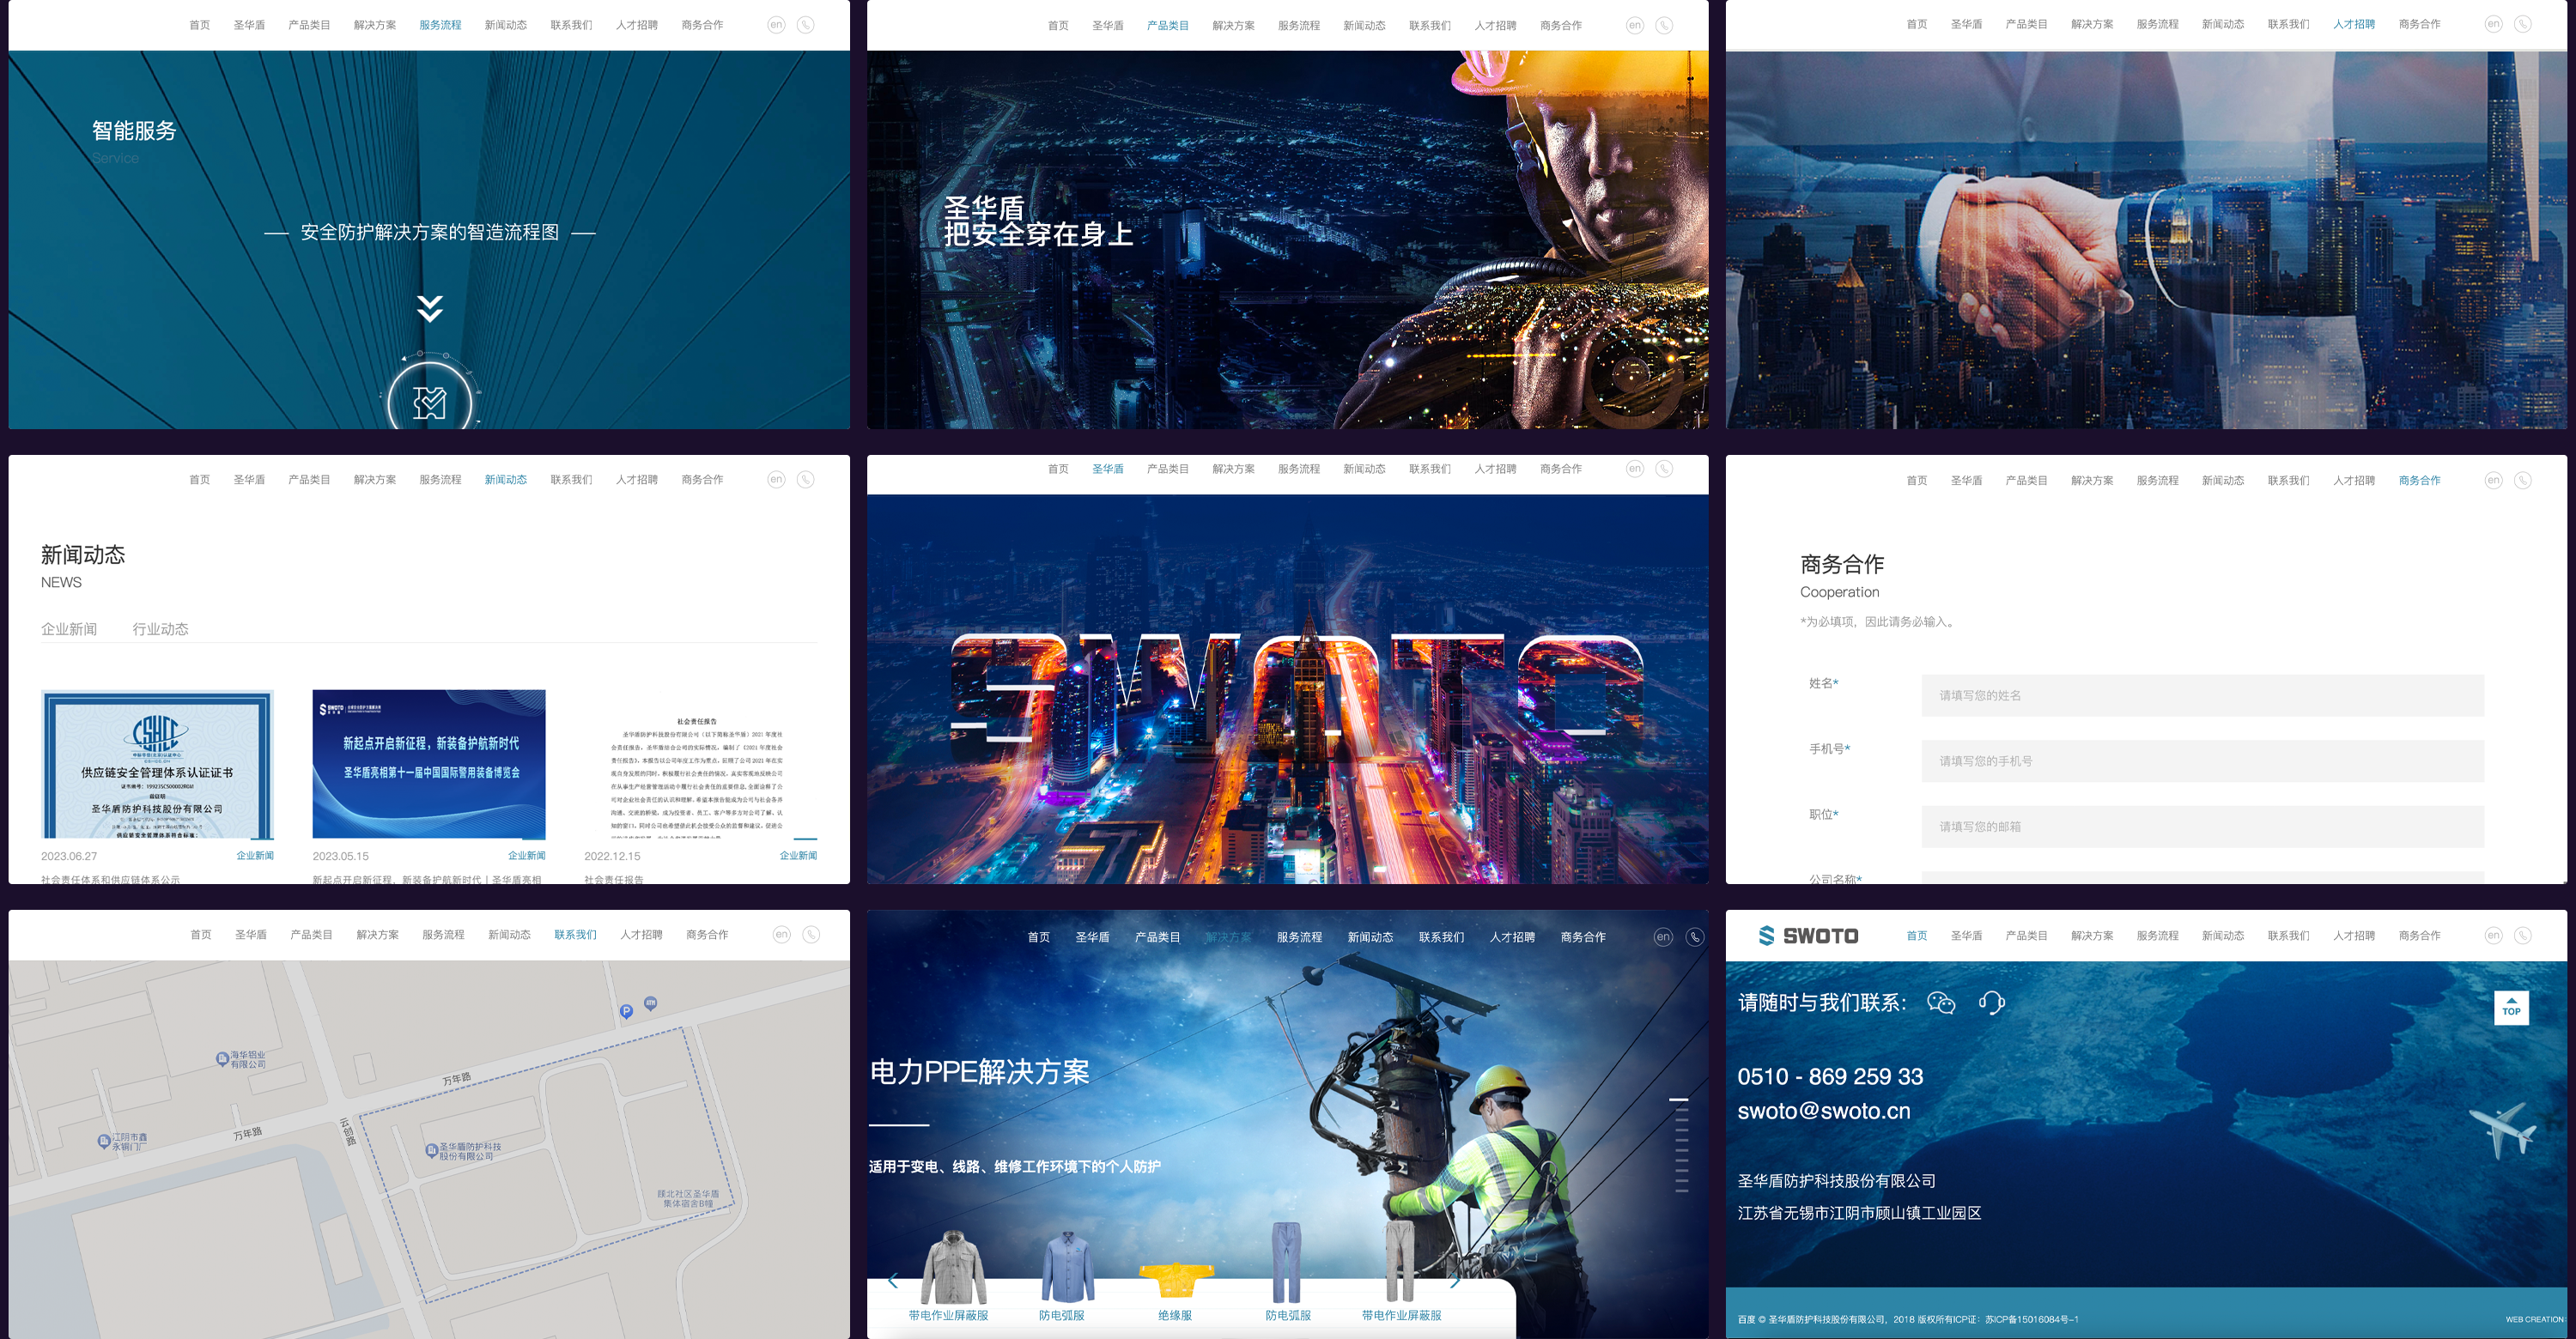
Task: Click the TOP back-to-top button
Action: click(2511, 1007)
